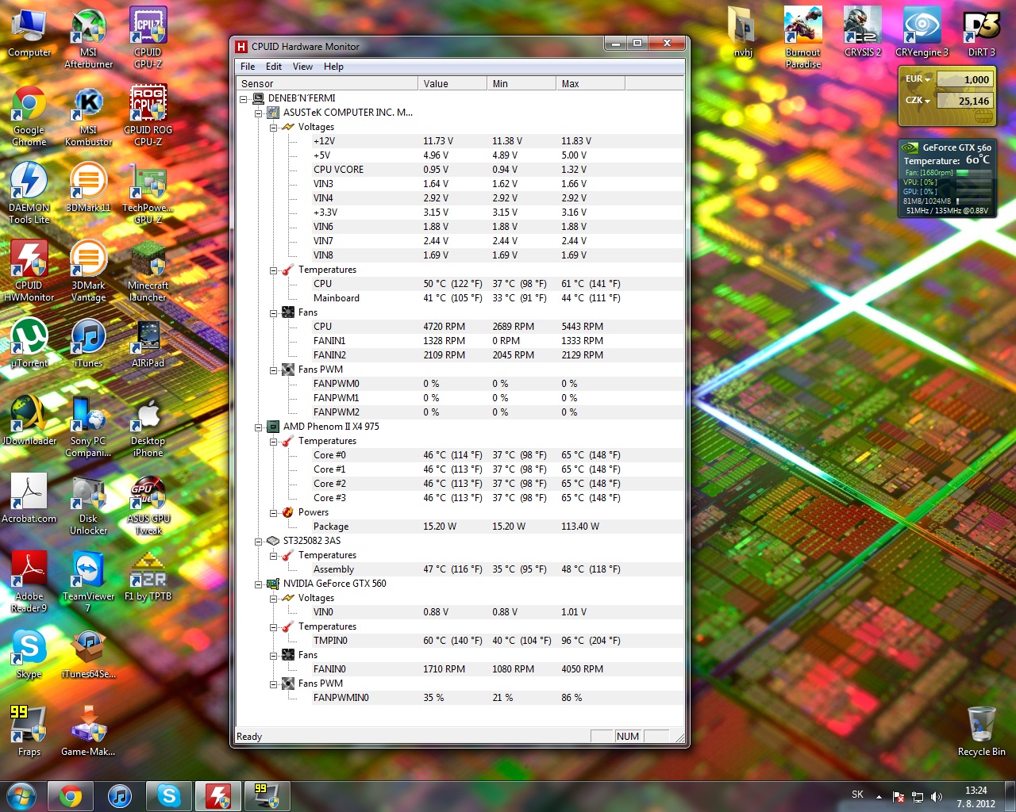The width and height of the screenshot is (1016, 812).
Task: Select the Mainboard temperature row
Action: [460, 298]
